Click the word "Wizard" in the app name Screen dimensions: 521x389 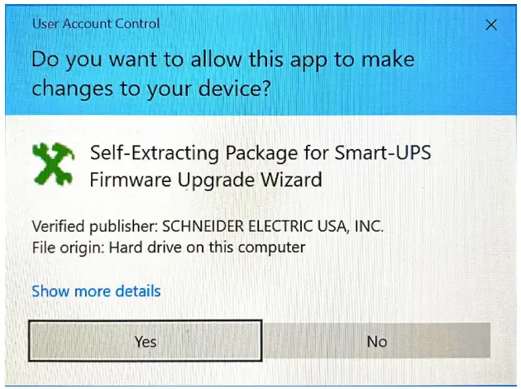(x=293, y=180)
